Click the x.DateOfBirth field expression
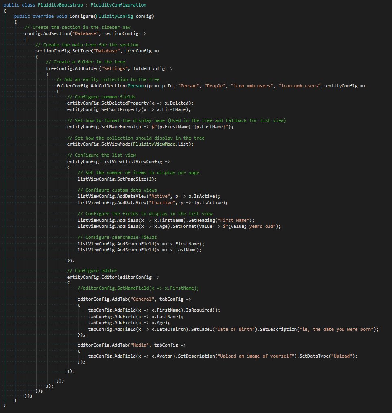Screen dimensions: 392x413 [x=168, y=329]
